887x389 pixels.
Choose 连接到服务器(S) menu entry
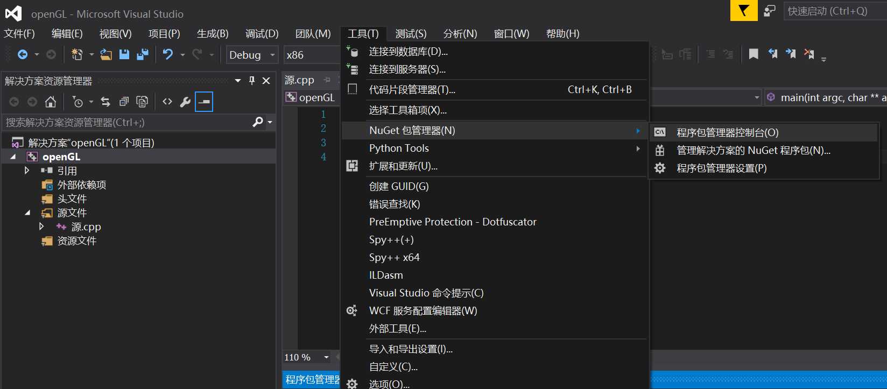point(494,69)
